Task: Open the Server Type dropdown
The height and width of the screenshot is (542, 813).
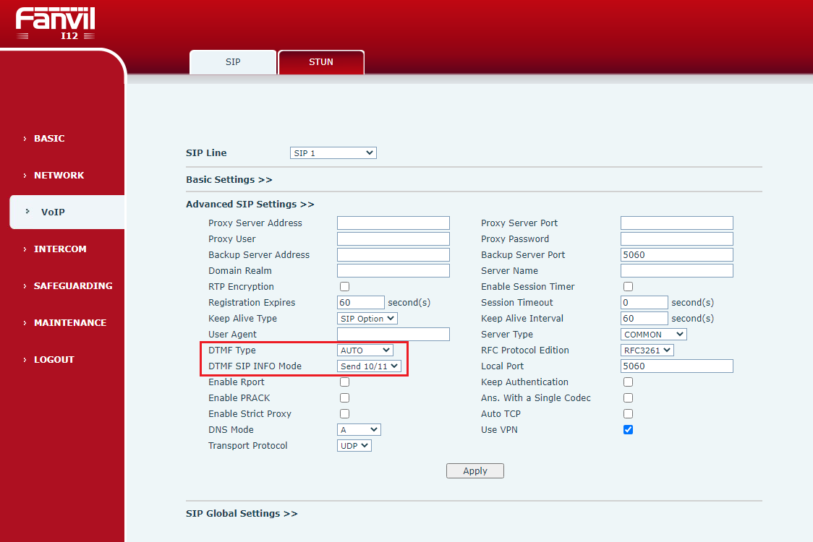Action: (654, 335)
